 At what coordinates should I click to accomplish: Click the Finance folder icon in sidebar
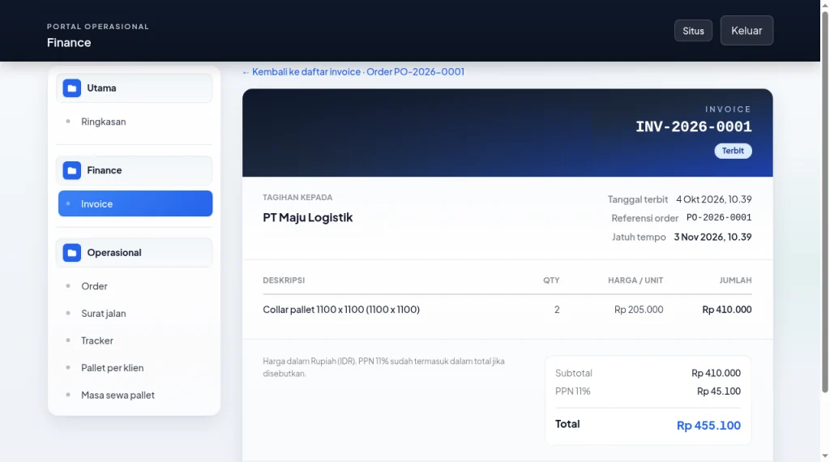tap(72, 170)
